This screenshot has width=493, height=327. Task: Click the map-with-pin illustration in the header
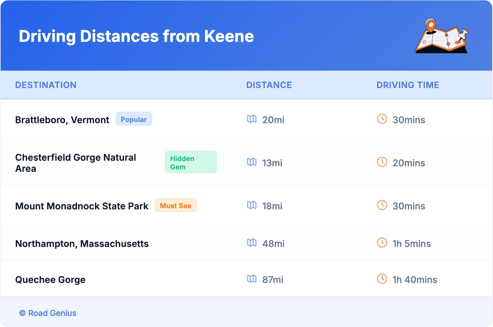pyautogui.click(x=442, y=36)
